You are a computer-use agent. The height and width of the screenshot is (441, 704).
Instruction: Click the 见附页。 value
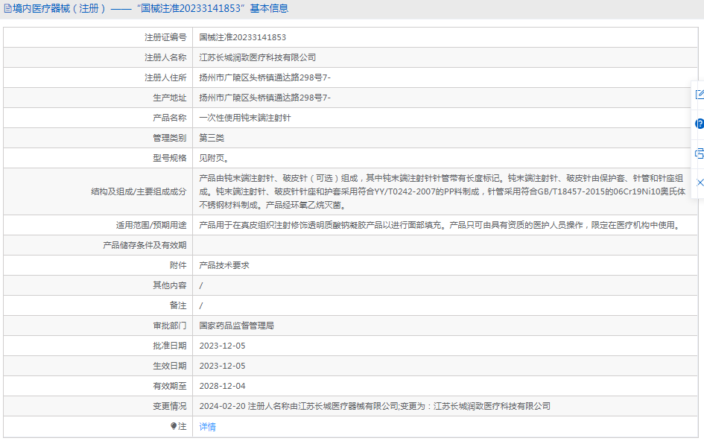click(214, 158)
